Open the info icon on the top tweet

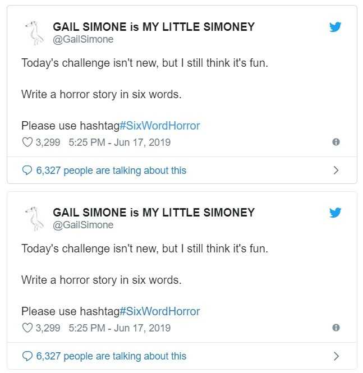coord(336,142)
